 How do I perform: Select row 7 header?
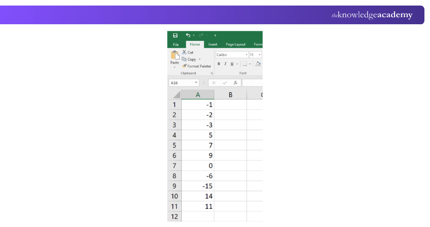175,166
